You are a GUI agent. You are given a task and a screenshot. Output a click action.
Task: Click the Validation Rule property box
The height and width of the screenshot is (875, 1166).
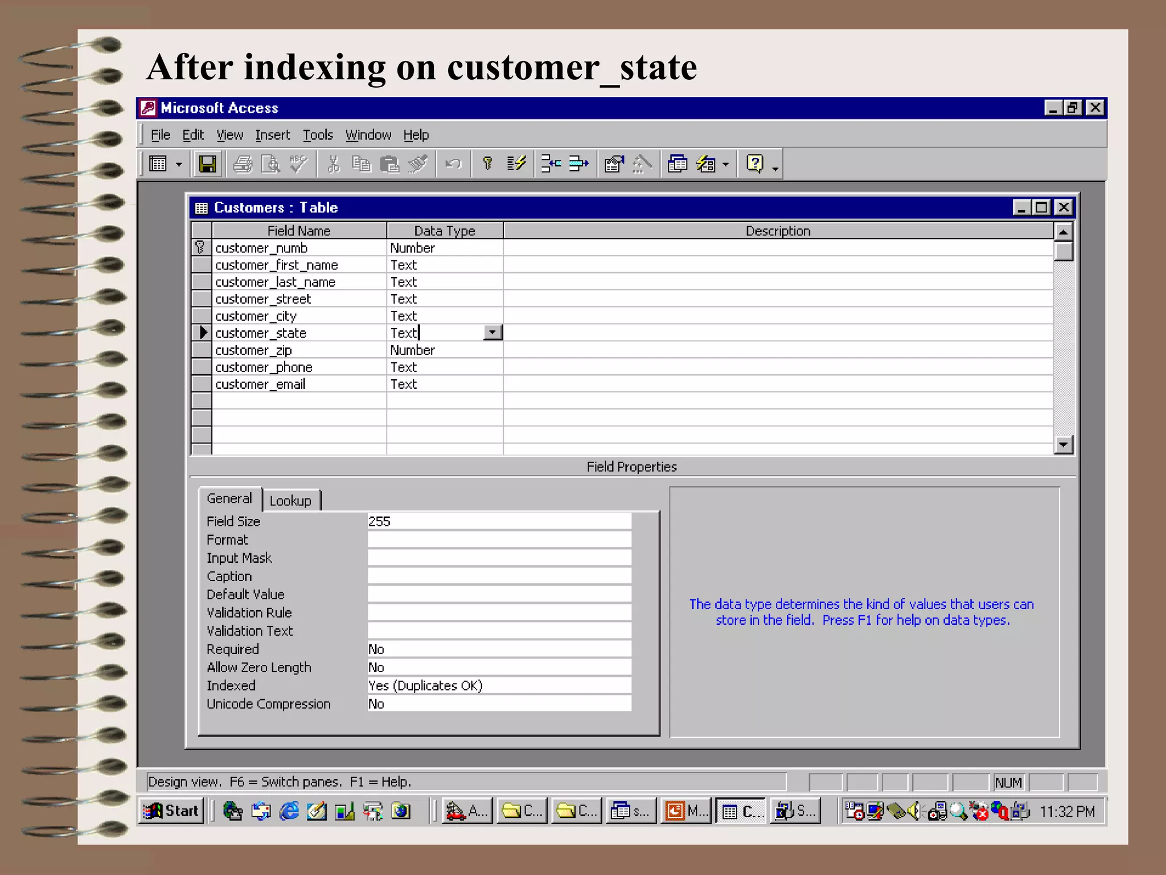pos(499,612)
